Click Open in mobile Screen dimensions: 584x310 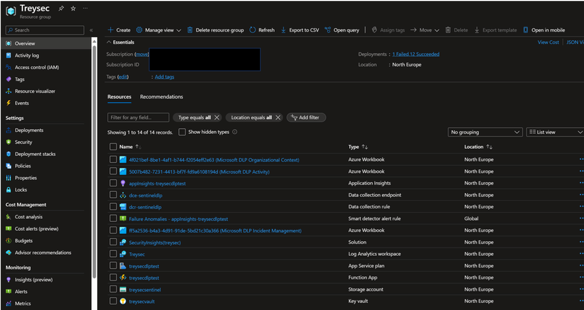[x=544, y=30]
